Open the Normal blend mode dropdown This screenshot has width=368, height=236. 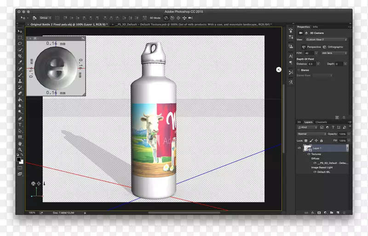pyautogui.click(x=311, y=134)
